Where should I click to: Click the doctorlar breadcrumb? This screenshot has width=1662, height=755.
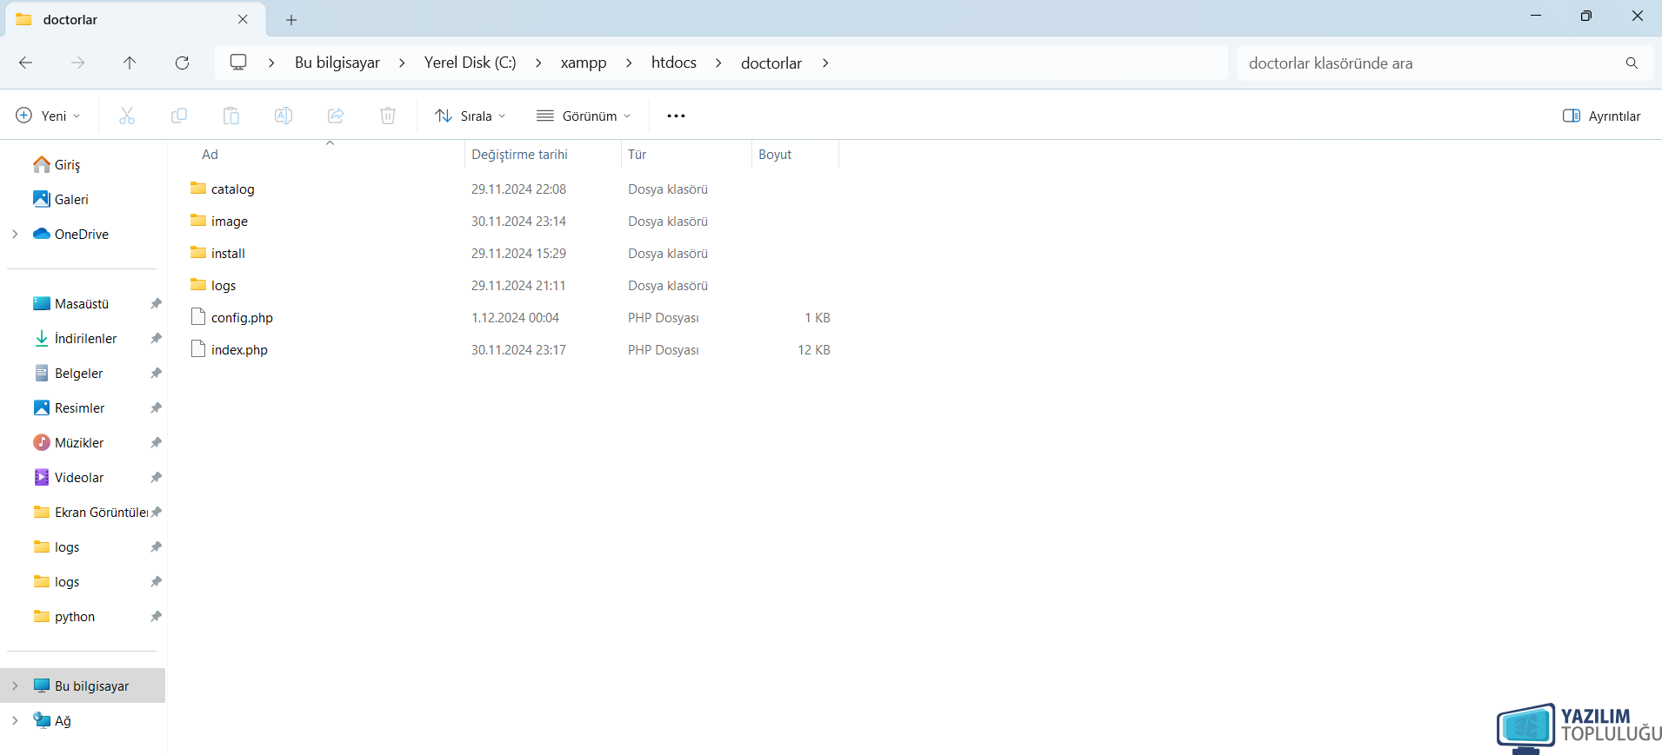tap(771, 63)
